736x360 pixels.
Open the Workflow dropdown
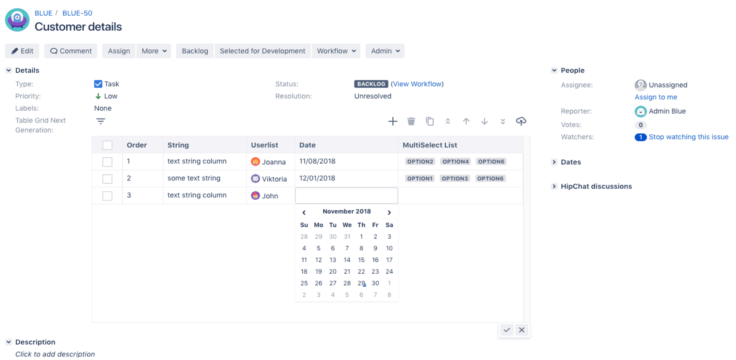tap(336, 51)
